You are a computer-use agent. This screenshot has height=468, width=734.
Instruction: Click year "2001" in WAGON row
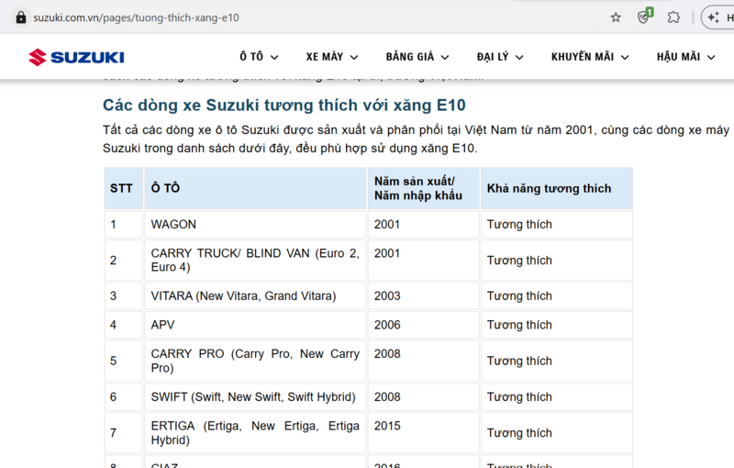(387, 225)
